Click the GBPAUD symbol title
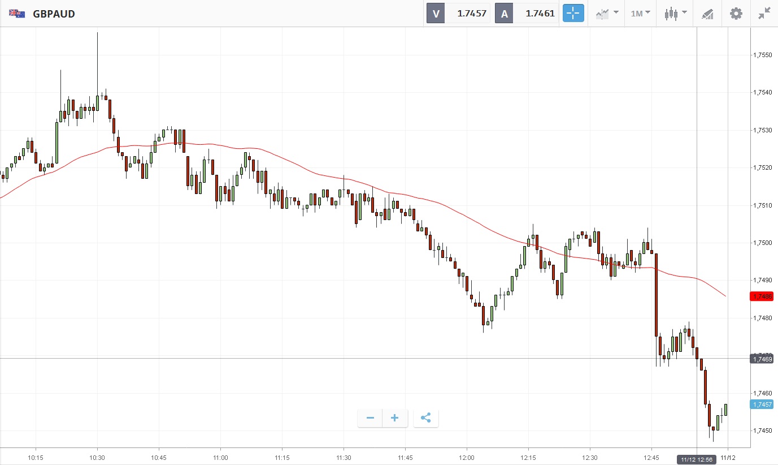This screenshot has height=465, width=778. [x=54, y=14]
